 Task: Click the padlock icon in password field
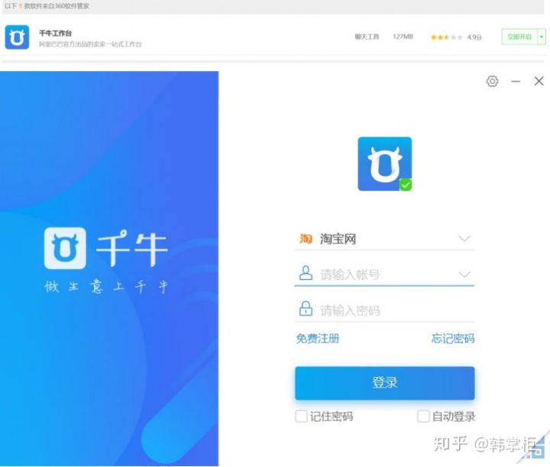point(306,308)
